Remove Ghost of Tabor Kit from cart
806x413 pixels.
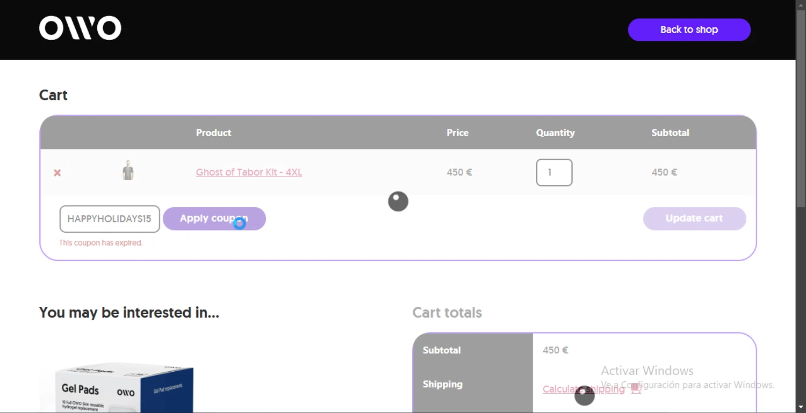(57, 173)
